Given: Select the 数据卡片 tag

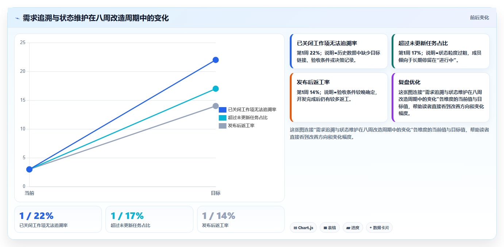Looking at the screenshot, I should coord(379,228).
